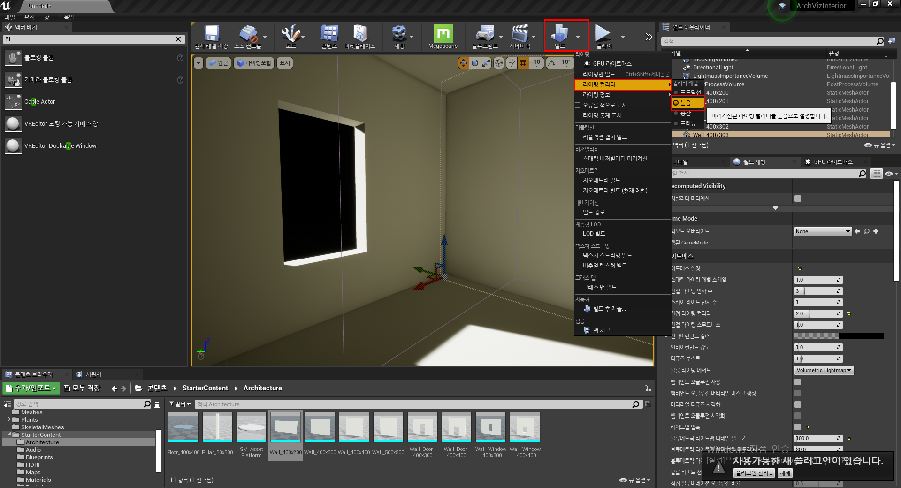
Task: Select 프리뷰 lighting quality radio option
Action: click(688, 123)
